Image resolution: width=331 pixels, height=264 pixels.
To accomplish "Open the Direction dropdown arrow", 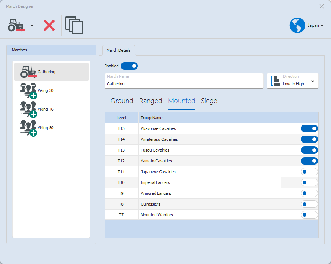I will [x=313, y=81].
